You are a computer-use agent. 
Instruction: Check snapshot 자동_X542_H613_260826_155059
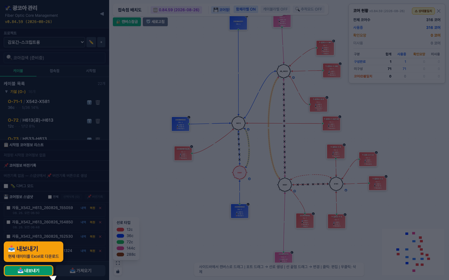click(x=9, y=208)
